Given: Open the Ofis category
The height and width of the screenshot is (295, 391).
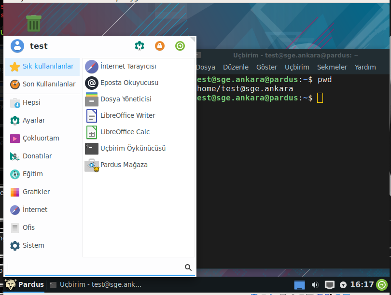Looking at the screenshot, I should [x=42, y=228].
